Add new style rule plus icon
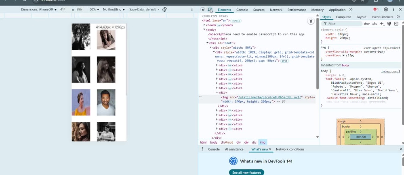 [x=382, y=24]
